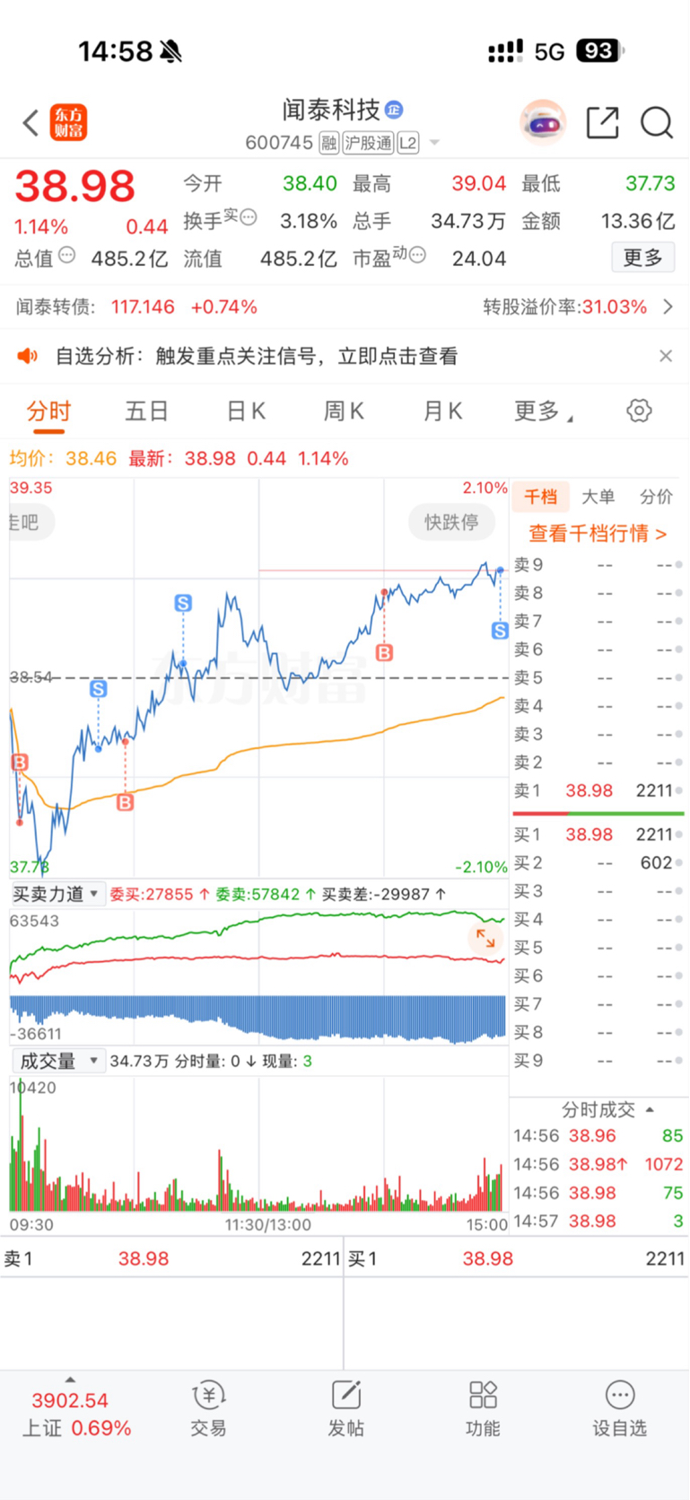Tap the bottom 买1 38.98 quote bar
This screenshot has height=1500, width=690.
click(x=517, y=1259)
